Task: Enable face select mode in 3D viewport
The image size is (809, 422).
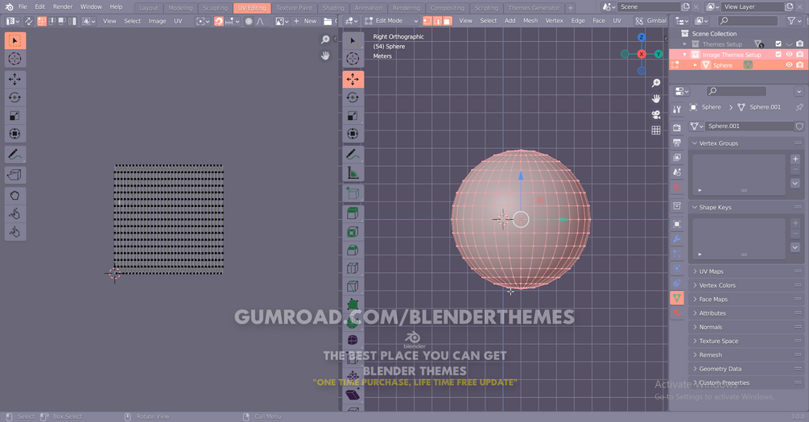Action: click(x=448, y=21)
